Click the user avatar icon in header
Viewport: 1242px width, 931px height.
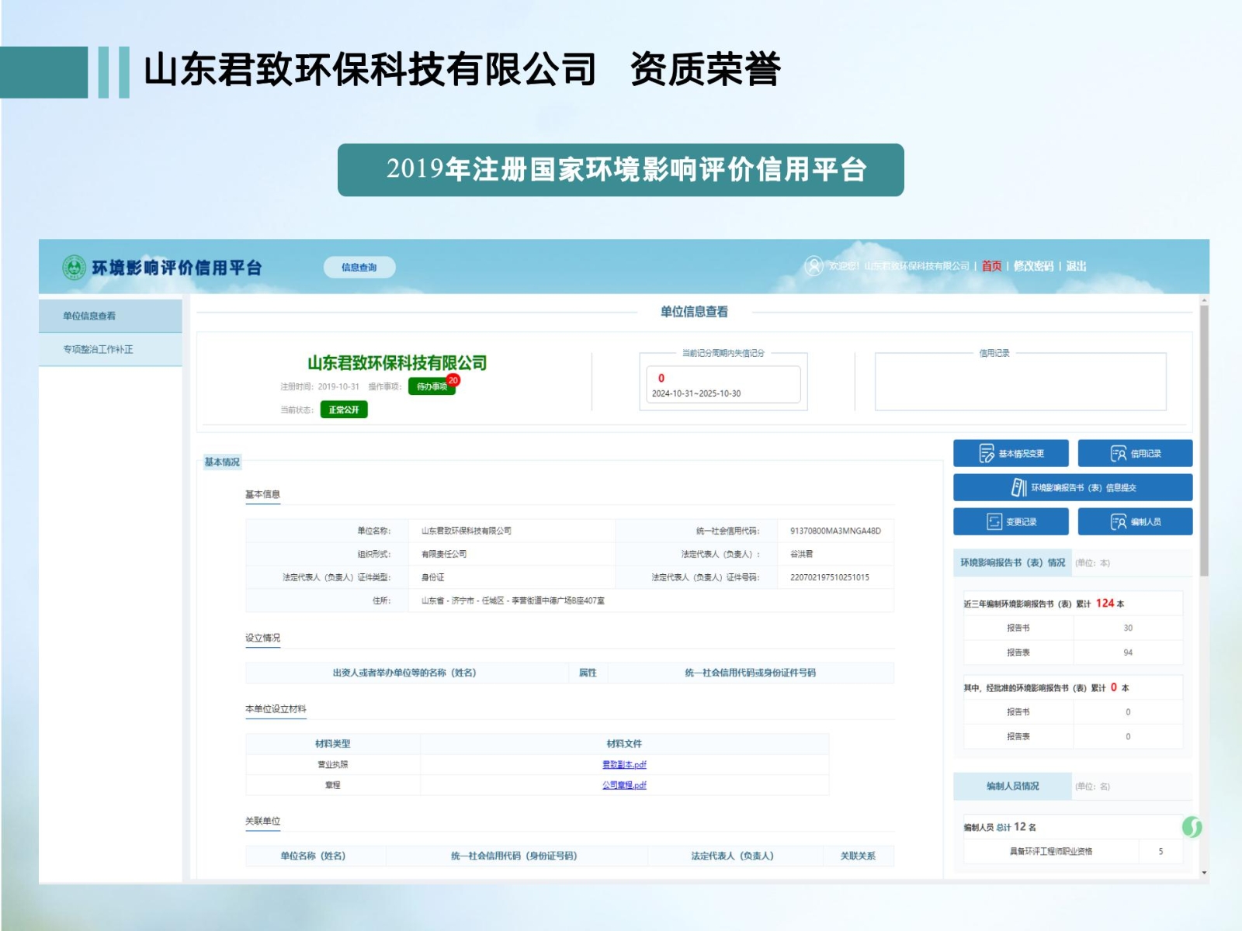click(814, 266)
